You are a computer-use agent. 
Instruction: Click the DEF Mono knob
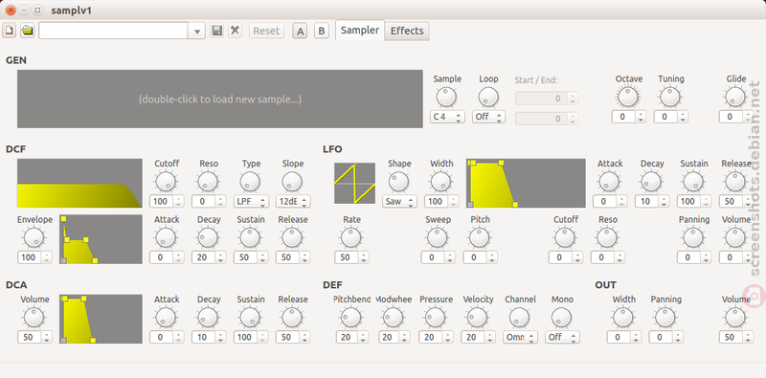562,318
